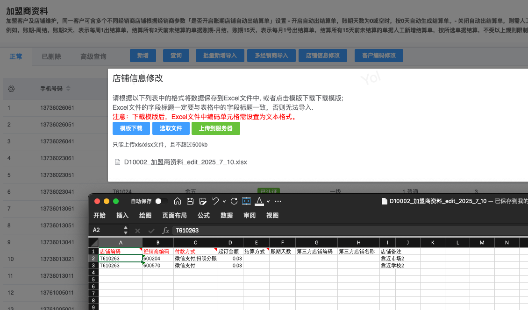Click the table column settings gear icon

(12, 89)
